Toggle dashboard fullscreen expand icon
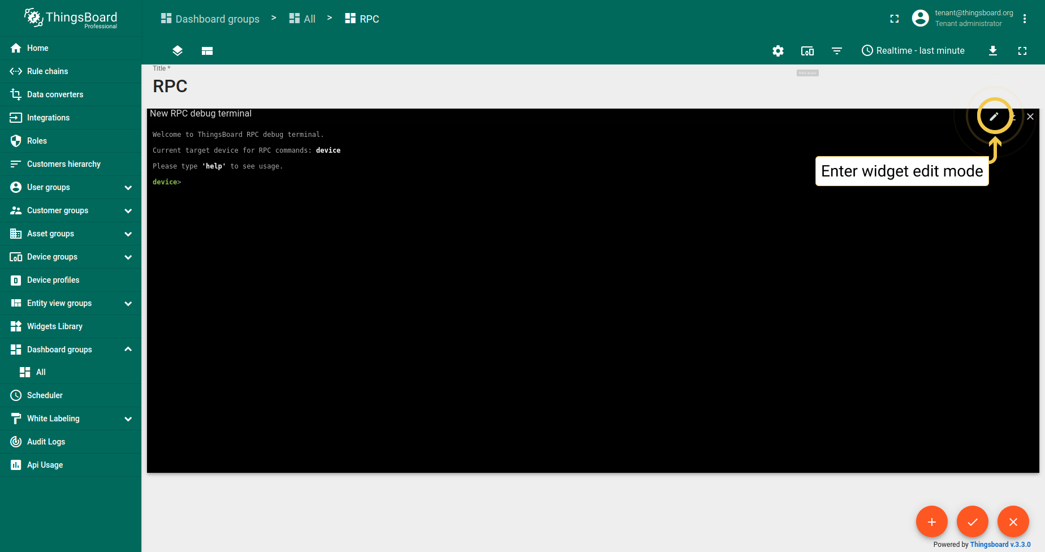The image size is (1045, 552). click(x=1022, y=51)
